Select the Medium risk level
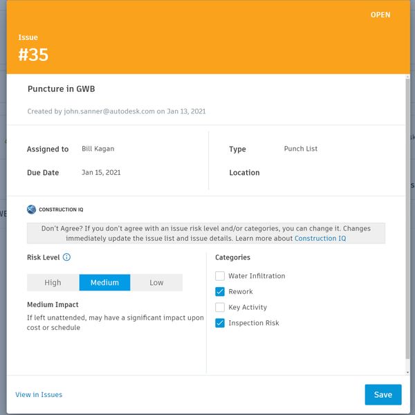 [x=104, y=282]
